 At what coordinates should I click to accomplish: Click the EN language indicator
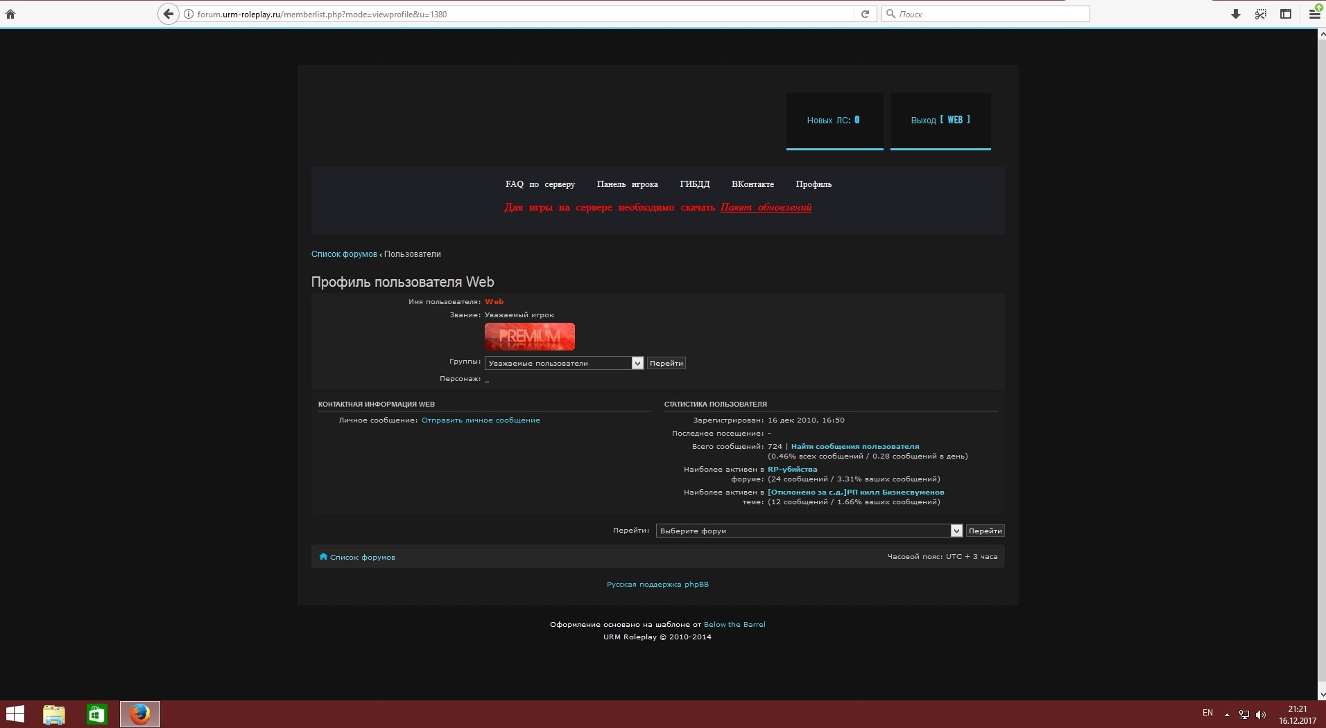click(x=1207, y=713)
